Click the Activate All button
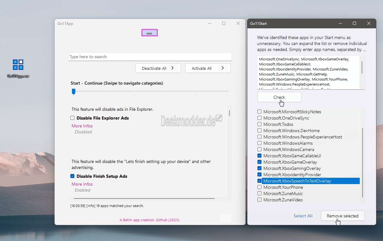Image resolution: width=383 pixels, height=241 pixels. tap(208, 68)
